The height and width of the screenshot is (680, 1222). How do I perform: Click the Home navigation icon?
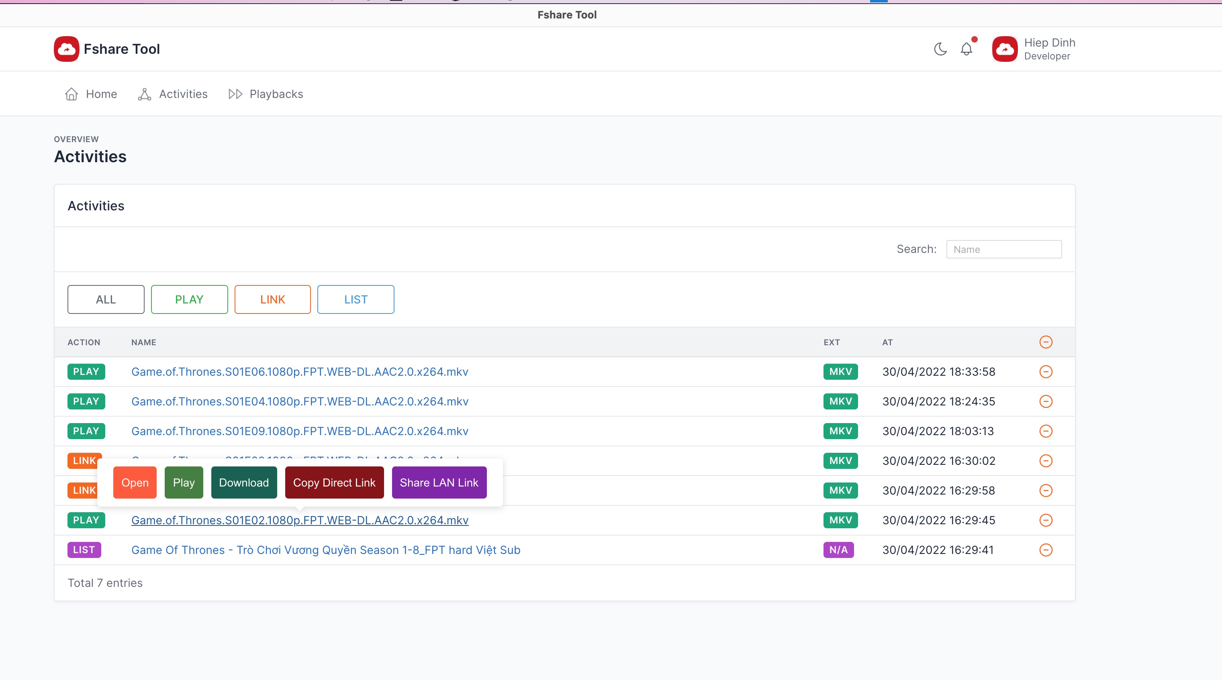71,93
